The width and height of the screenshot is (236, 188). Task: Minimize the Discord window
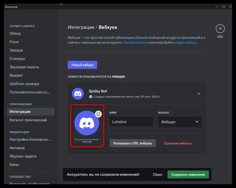click(216, 7)
